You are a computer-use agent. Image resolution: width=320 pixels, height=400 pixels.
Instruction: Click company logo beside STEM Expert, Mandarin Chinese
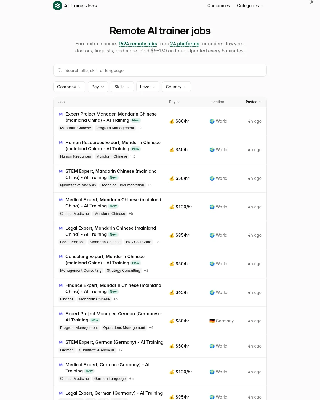point(61,171)
